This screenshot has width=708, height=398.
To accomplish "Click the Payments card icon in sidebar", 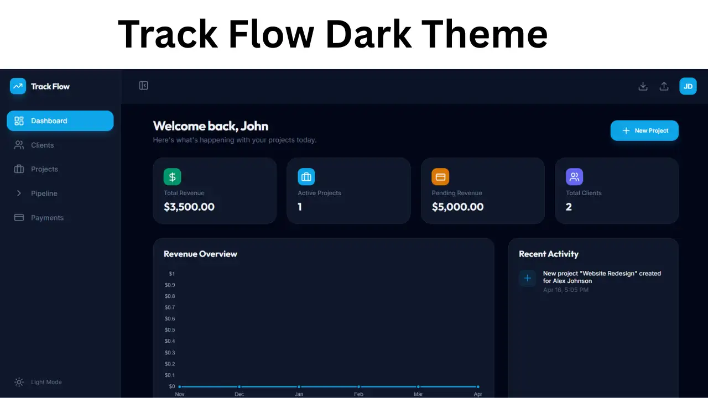I will [x=19, y=218].
